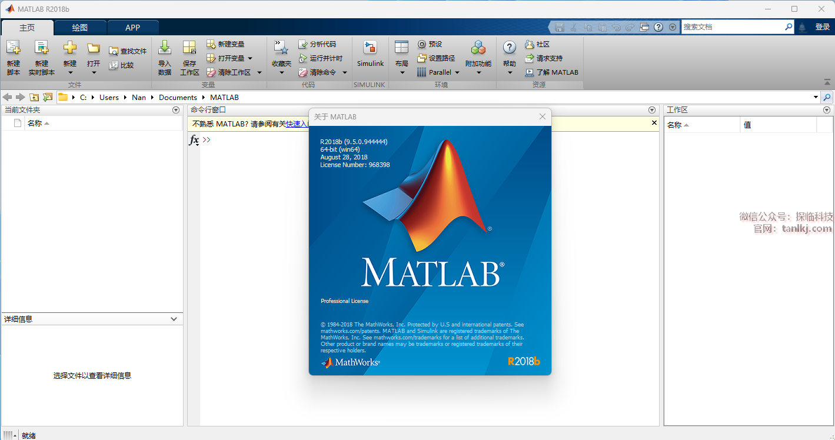The height and width of the screenshot is (440, 835).
Task: Click the Cut scissors icon
Action: pyautogui.click(x=574, y=27)
